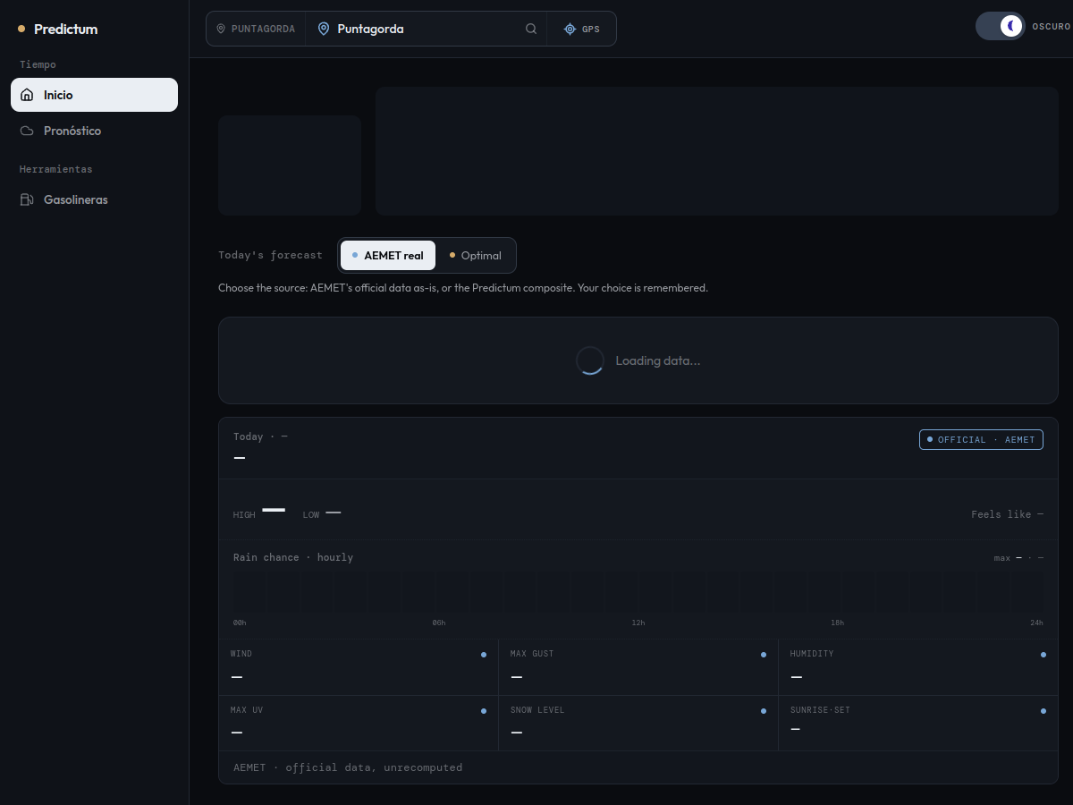Screen dimensions: 1073x805
Task: Click the GPS crosshair icon
Action: [570, 29]
